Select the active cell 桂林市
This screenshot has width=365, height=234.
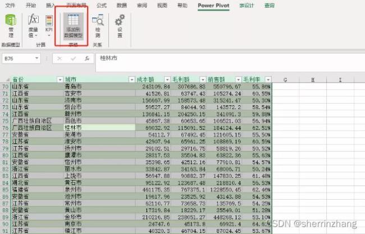tap(99, 128)
